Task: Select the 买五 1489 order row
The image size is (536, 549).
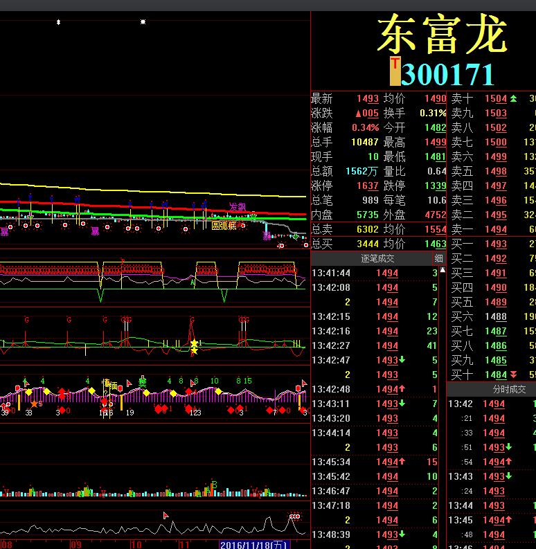Action: tap(492, 302)
